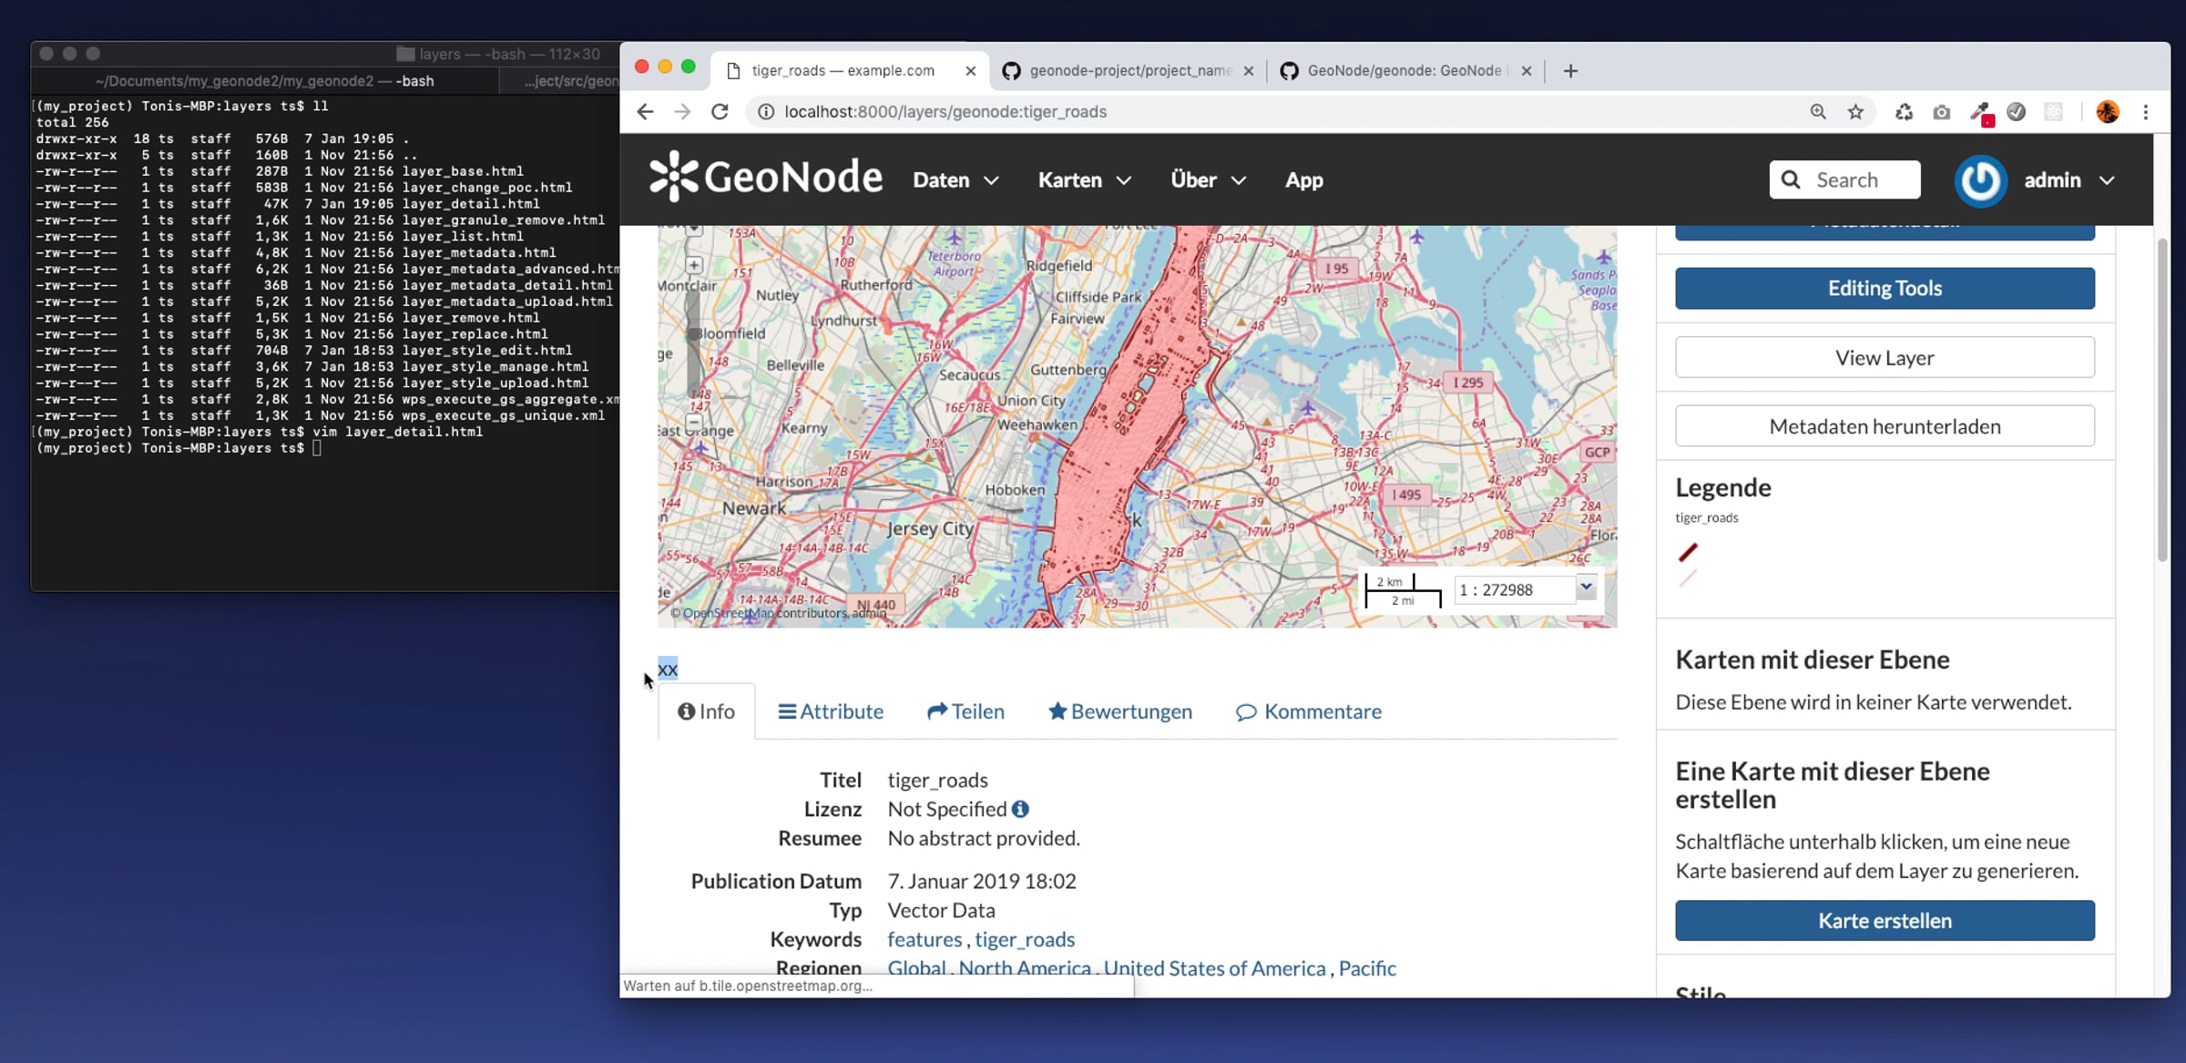Open the map scale dropdown arrow

[1586, 588]
